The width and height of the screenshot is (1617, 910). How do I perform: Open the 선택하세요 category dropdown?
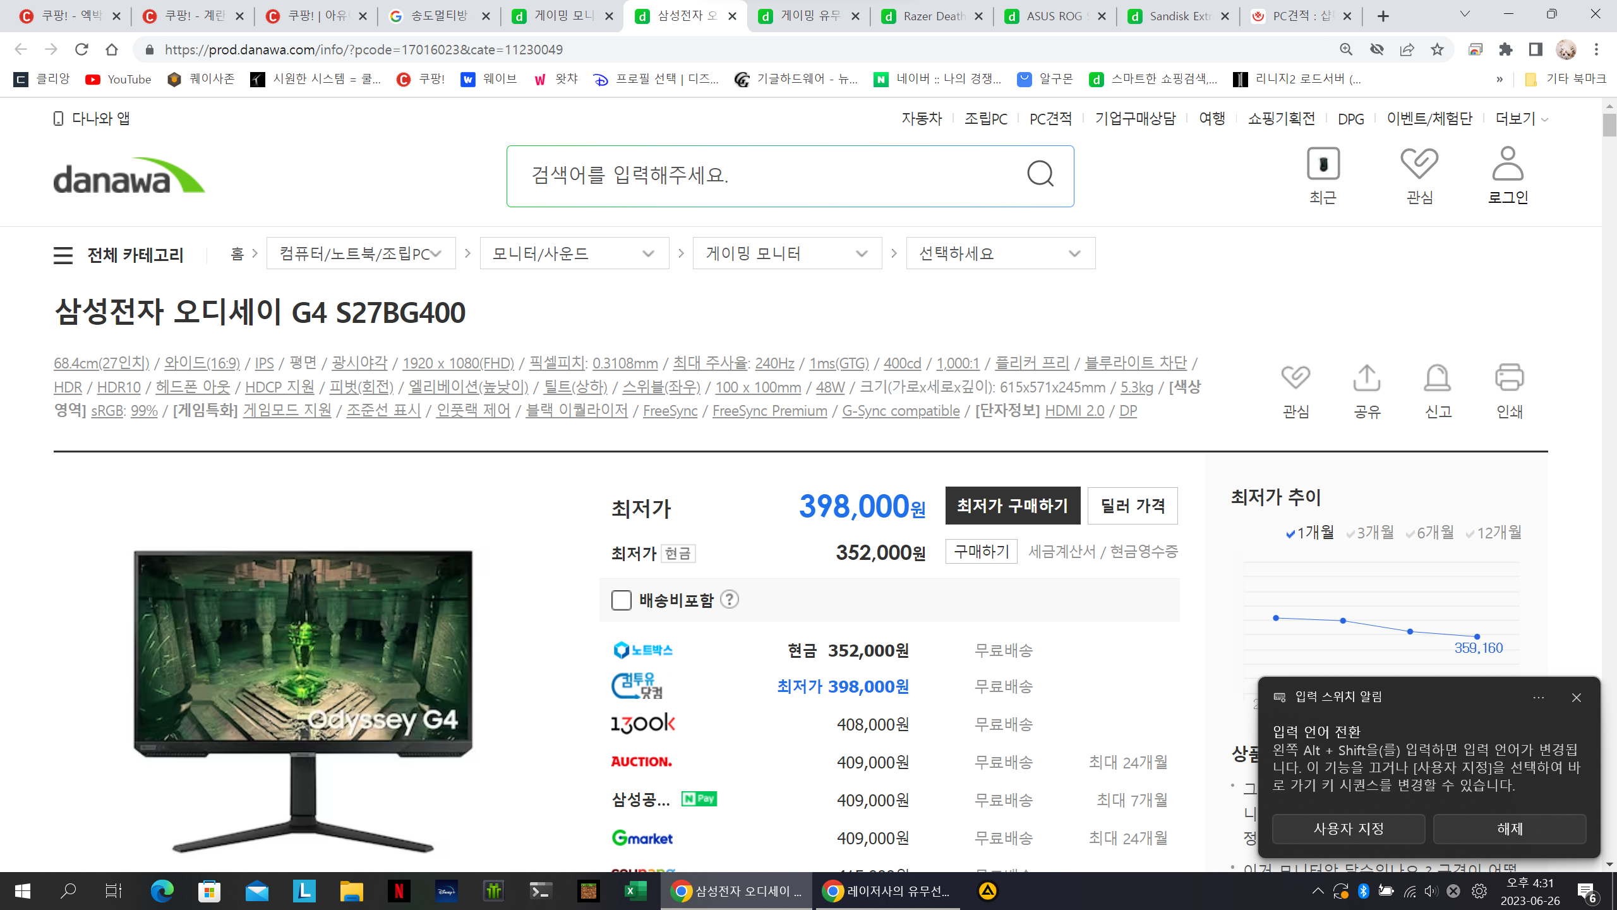[x=1001, y=253]
